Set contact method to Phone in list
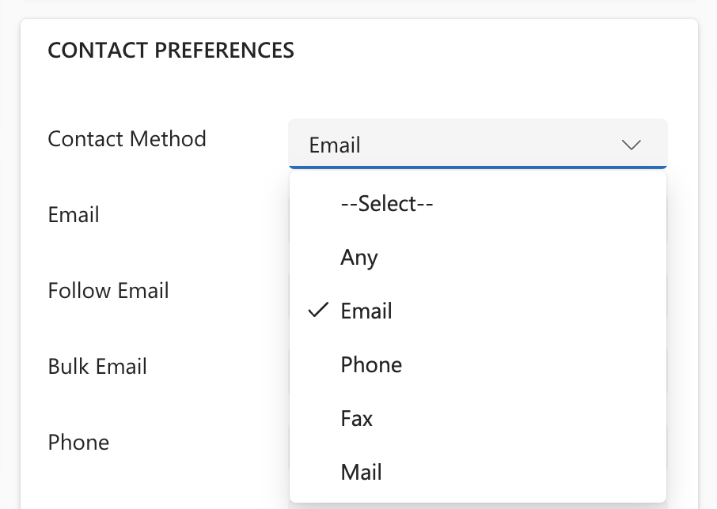717x509 pixels. [x=371, y=365]
